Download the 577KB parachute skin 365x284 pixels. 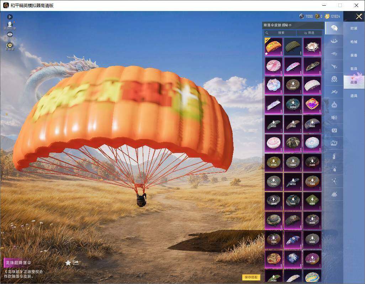pyautogui.click(x=274, y=162)
